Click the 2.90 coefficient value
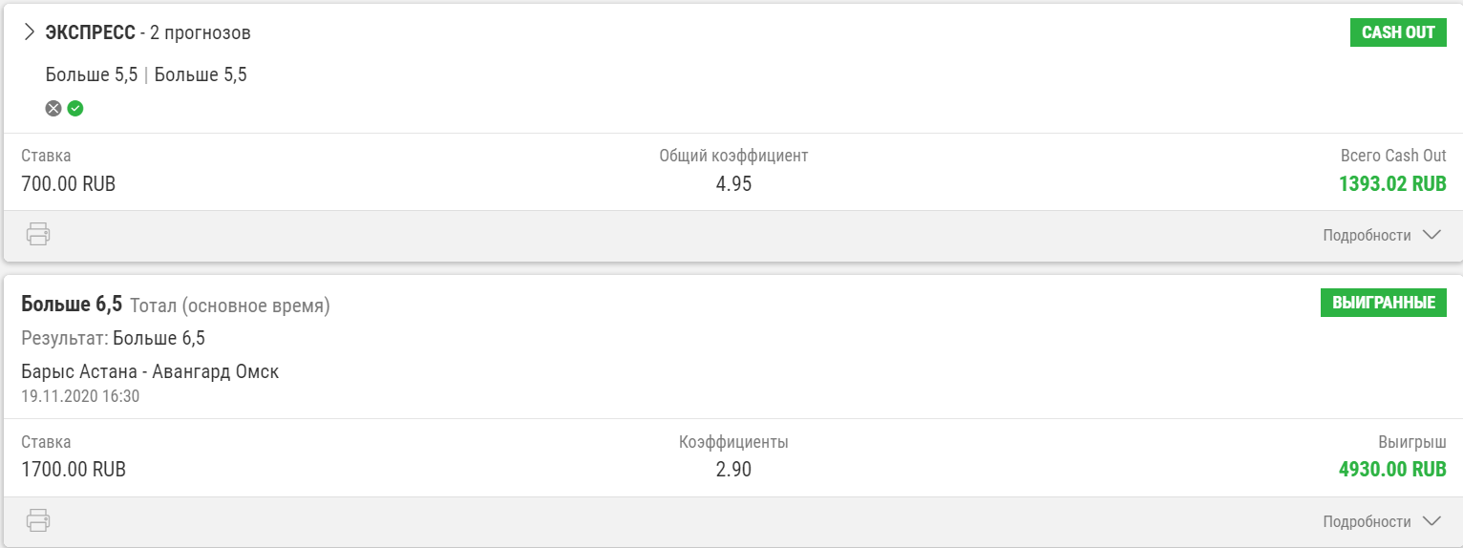1463x548 pixels. pos(733,470)
